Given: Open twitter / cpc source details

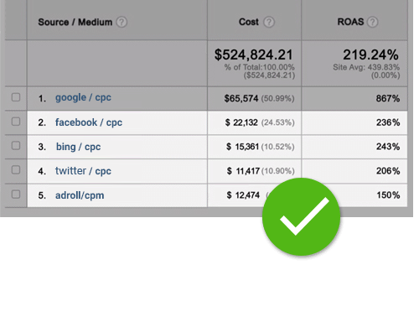Looking at the screenshot, I should (83, 171).
